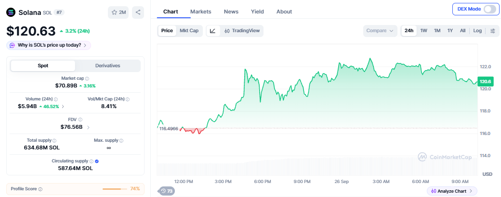Click the Profile Score progress bar
This screenshot has height=197, width=501.
114,189
